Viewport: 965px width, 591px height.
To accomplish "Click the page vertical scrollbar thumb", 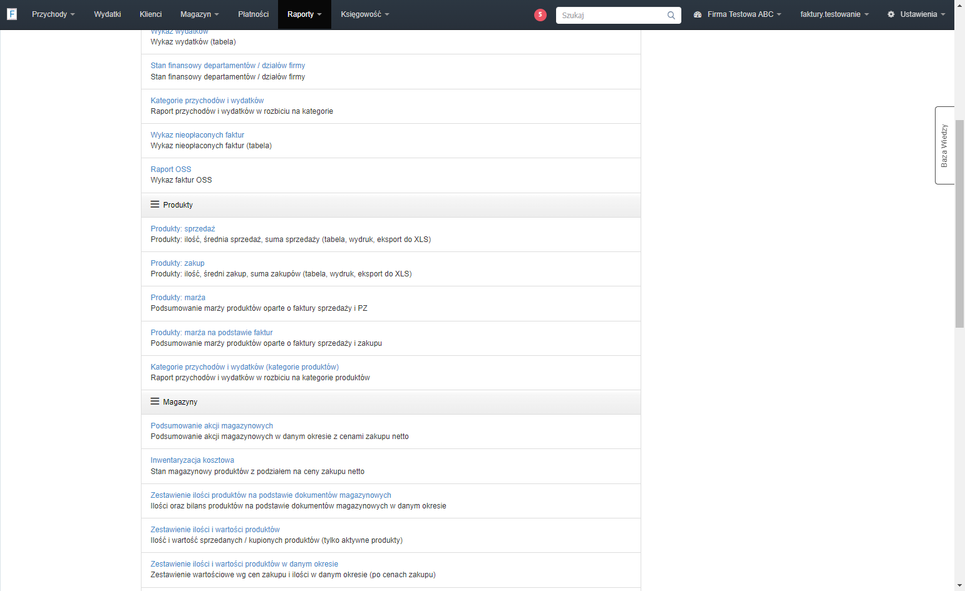I will coord(959,223).
